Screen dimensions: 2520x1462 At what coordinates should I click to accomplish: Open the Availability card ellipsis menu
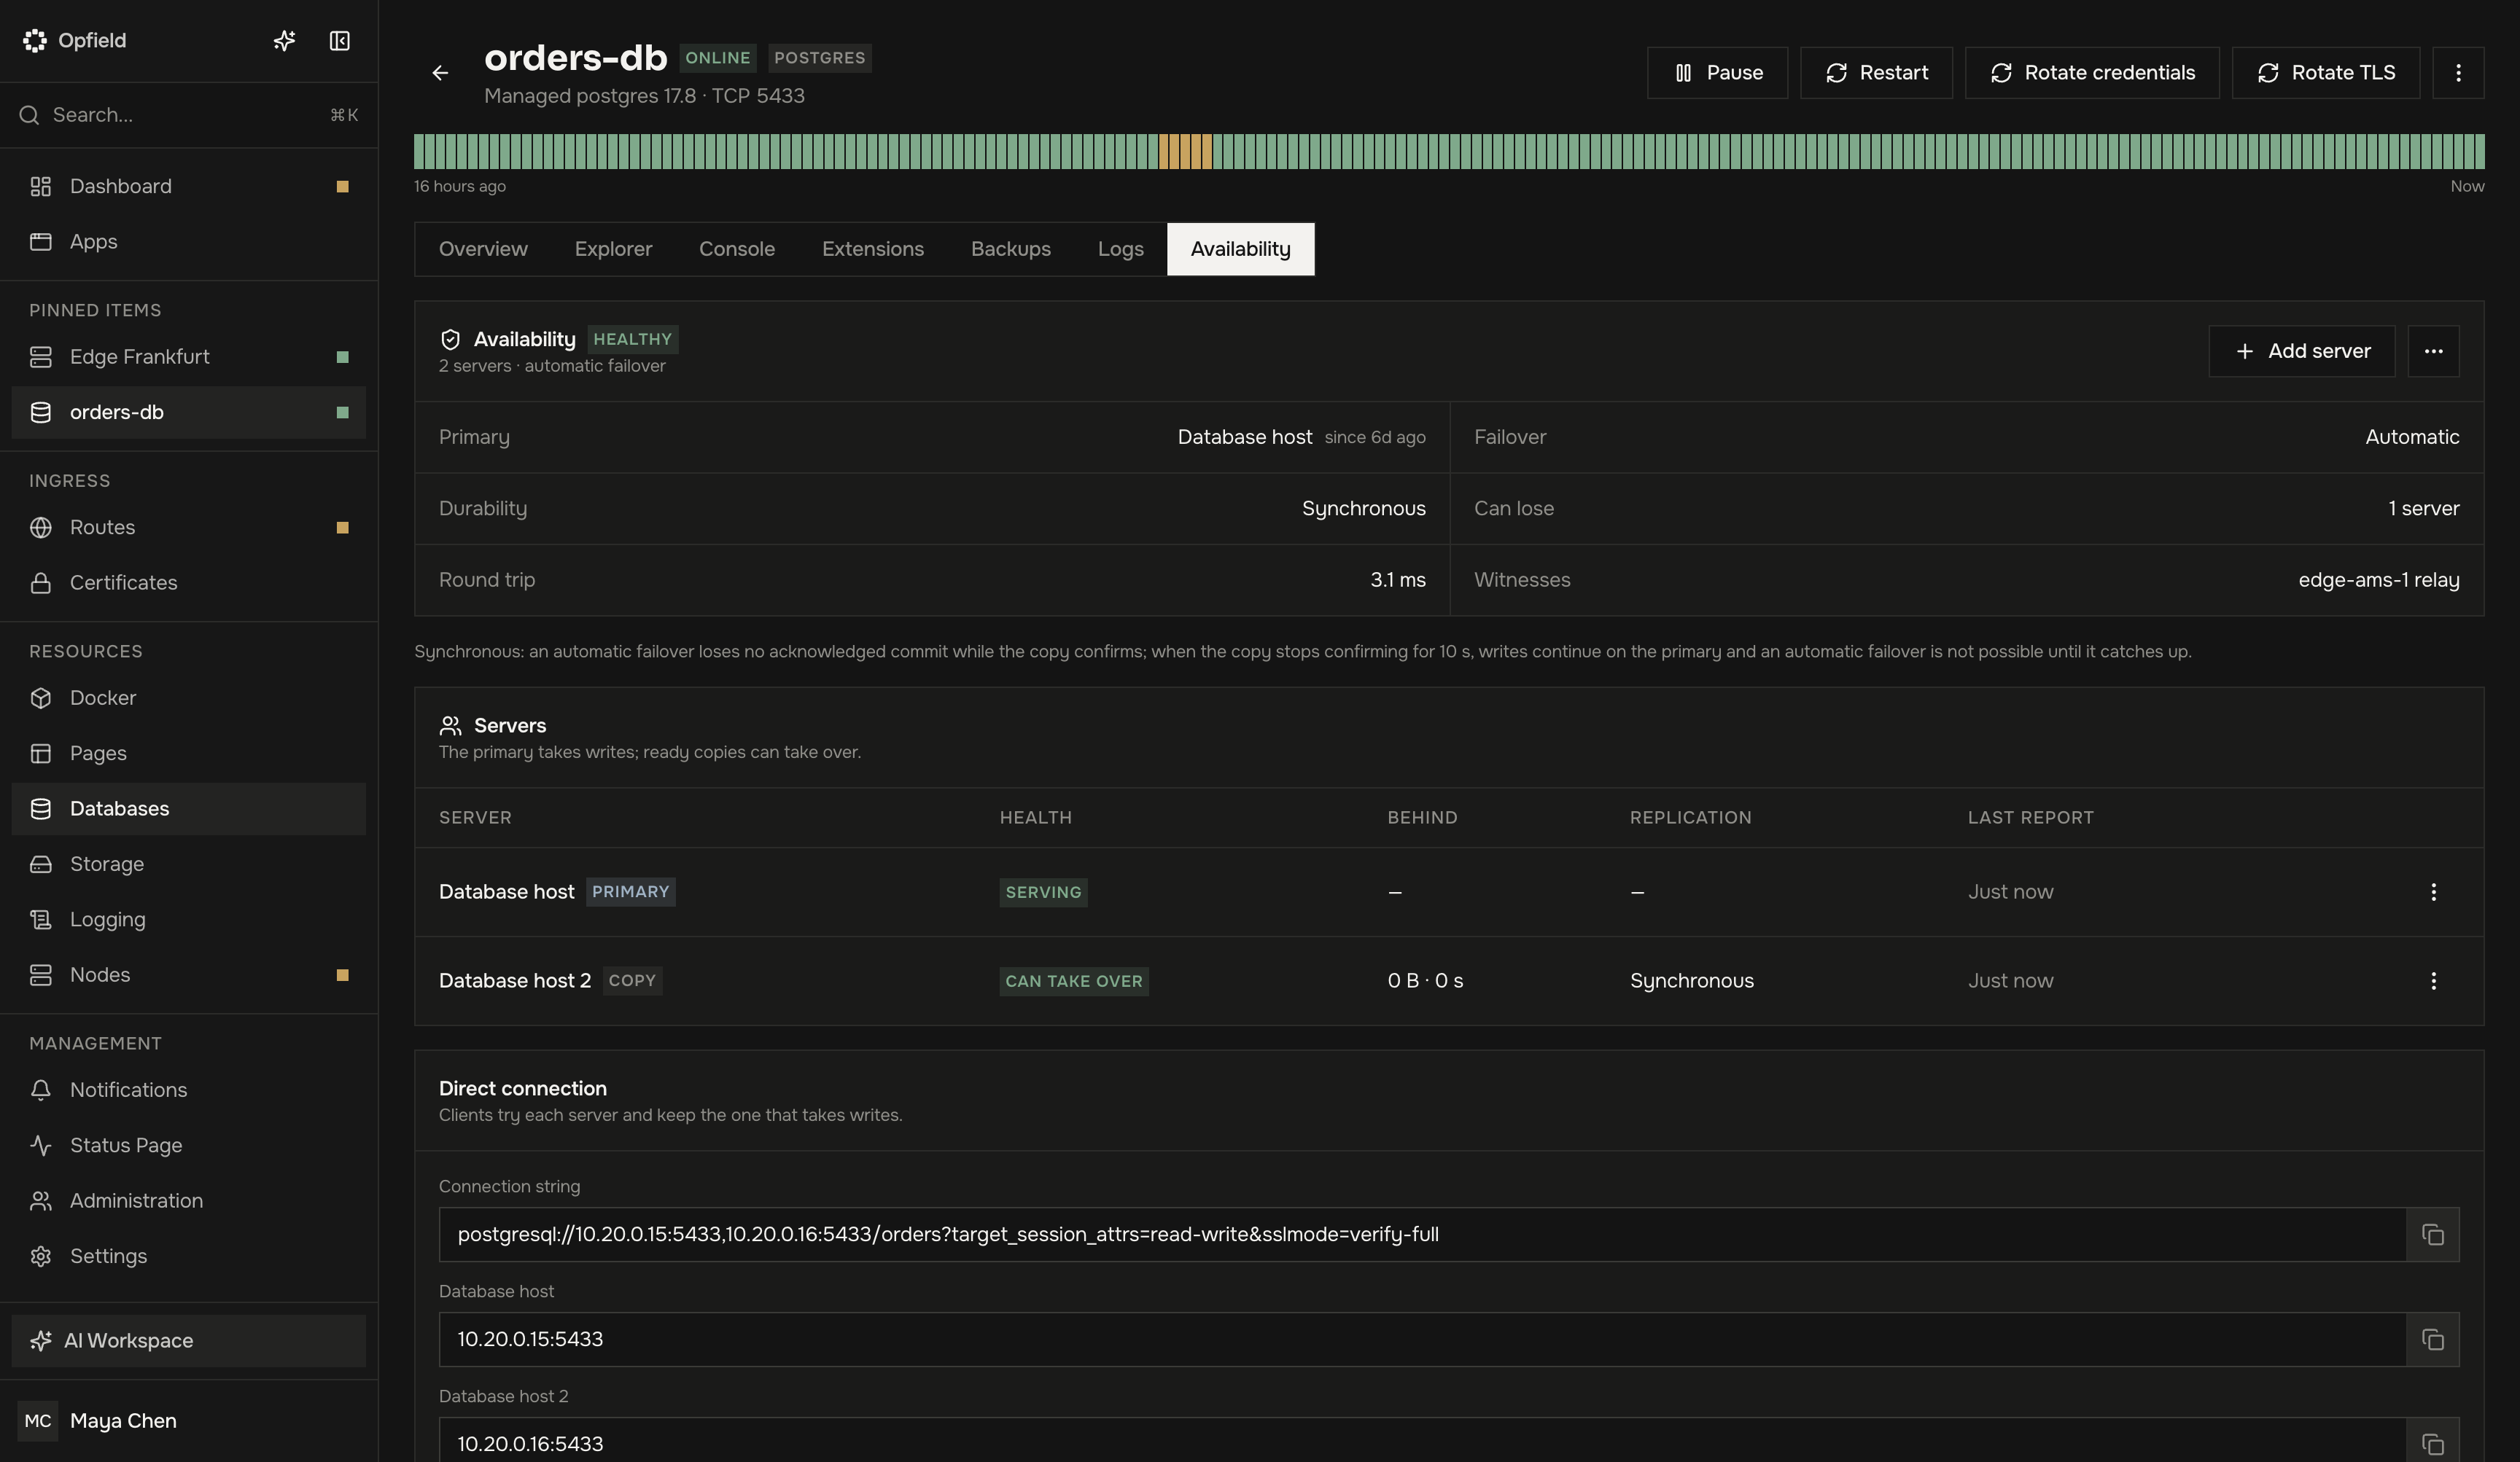(2433, 351)
